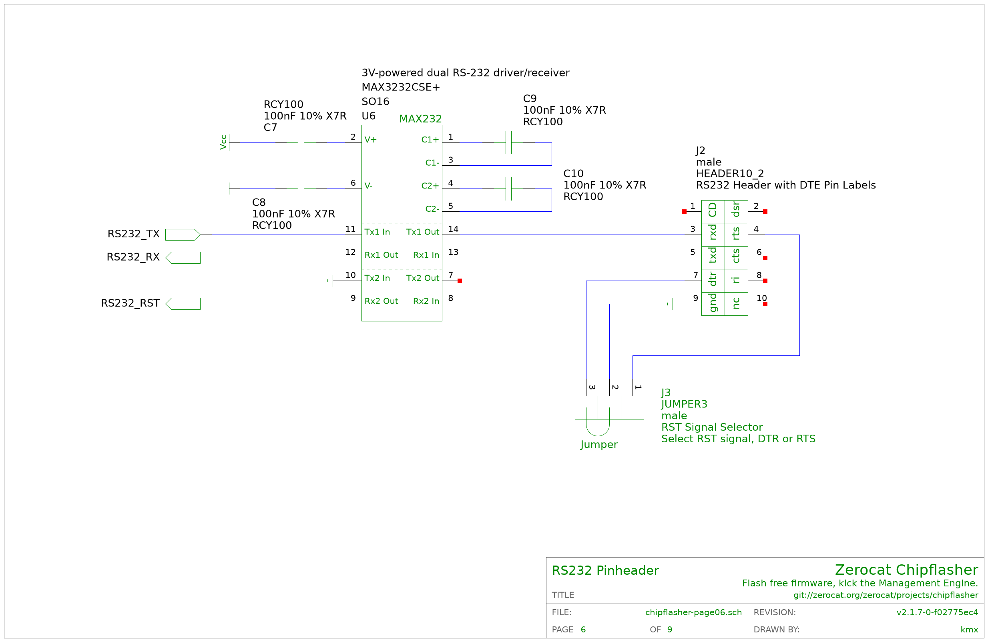Click the 'Flash free firmware' tagline text
The width and height of the screenshot is (988, 642).
(x=860, y=583)
